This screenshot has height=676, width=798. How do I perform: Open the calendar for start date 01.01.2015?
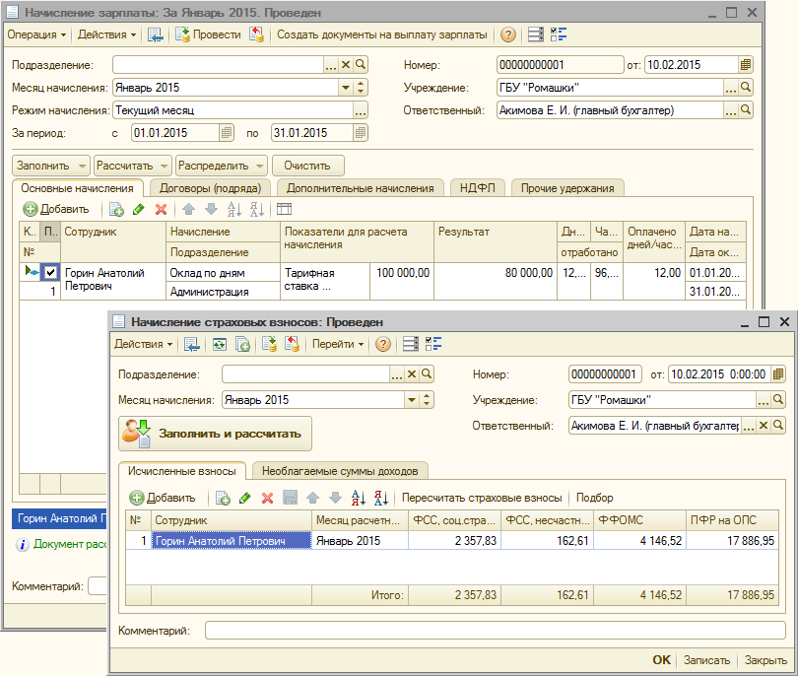pos(227,133)
